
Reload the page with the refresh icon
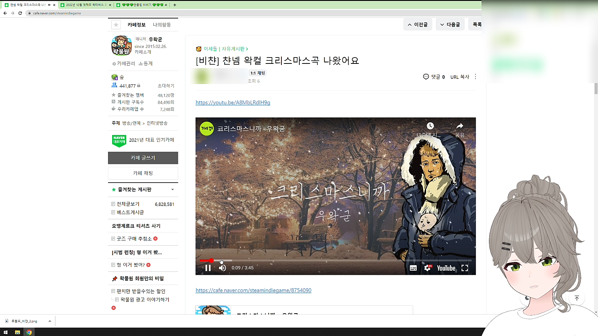tap(20, 13)
